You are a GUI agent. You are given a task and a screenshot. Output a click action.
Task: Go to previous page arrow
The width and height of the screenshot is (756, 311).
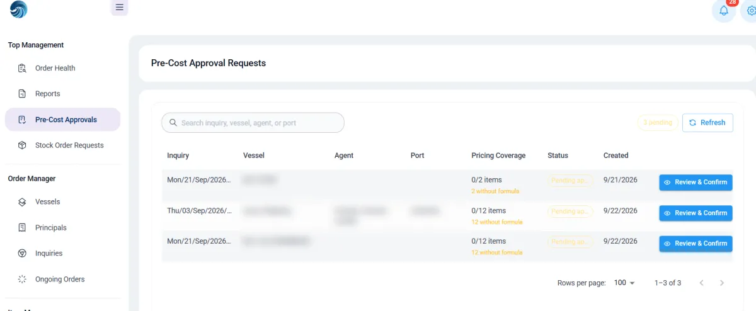point(701,283)
